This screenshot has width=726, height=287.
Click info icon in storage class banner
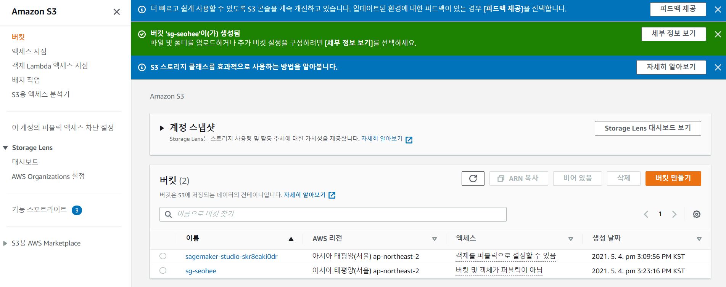click(x=142, y=67)
